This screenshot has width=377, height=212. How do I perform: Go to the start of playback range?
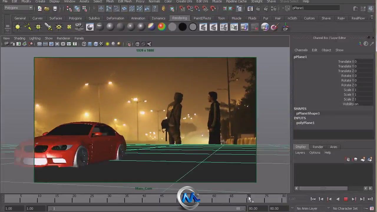(313, 199)
